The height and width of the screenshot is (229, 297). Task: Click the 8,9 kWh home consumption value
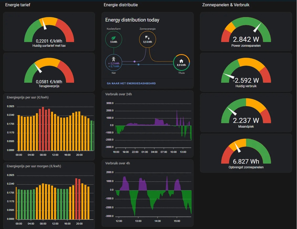click(181, 65)
